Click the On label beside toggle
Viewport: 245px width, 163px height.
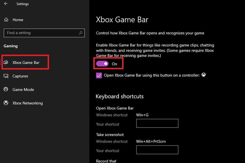[115, 64]
